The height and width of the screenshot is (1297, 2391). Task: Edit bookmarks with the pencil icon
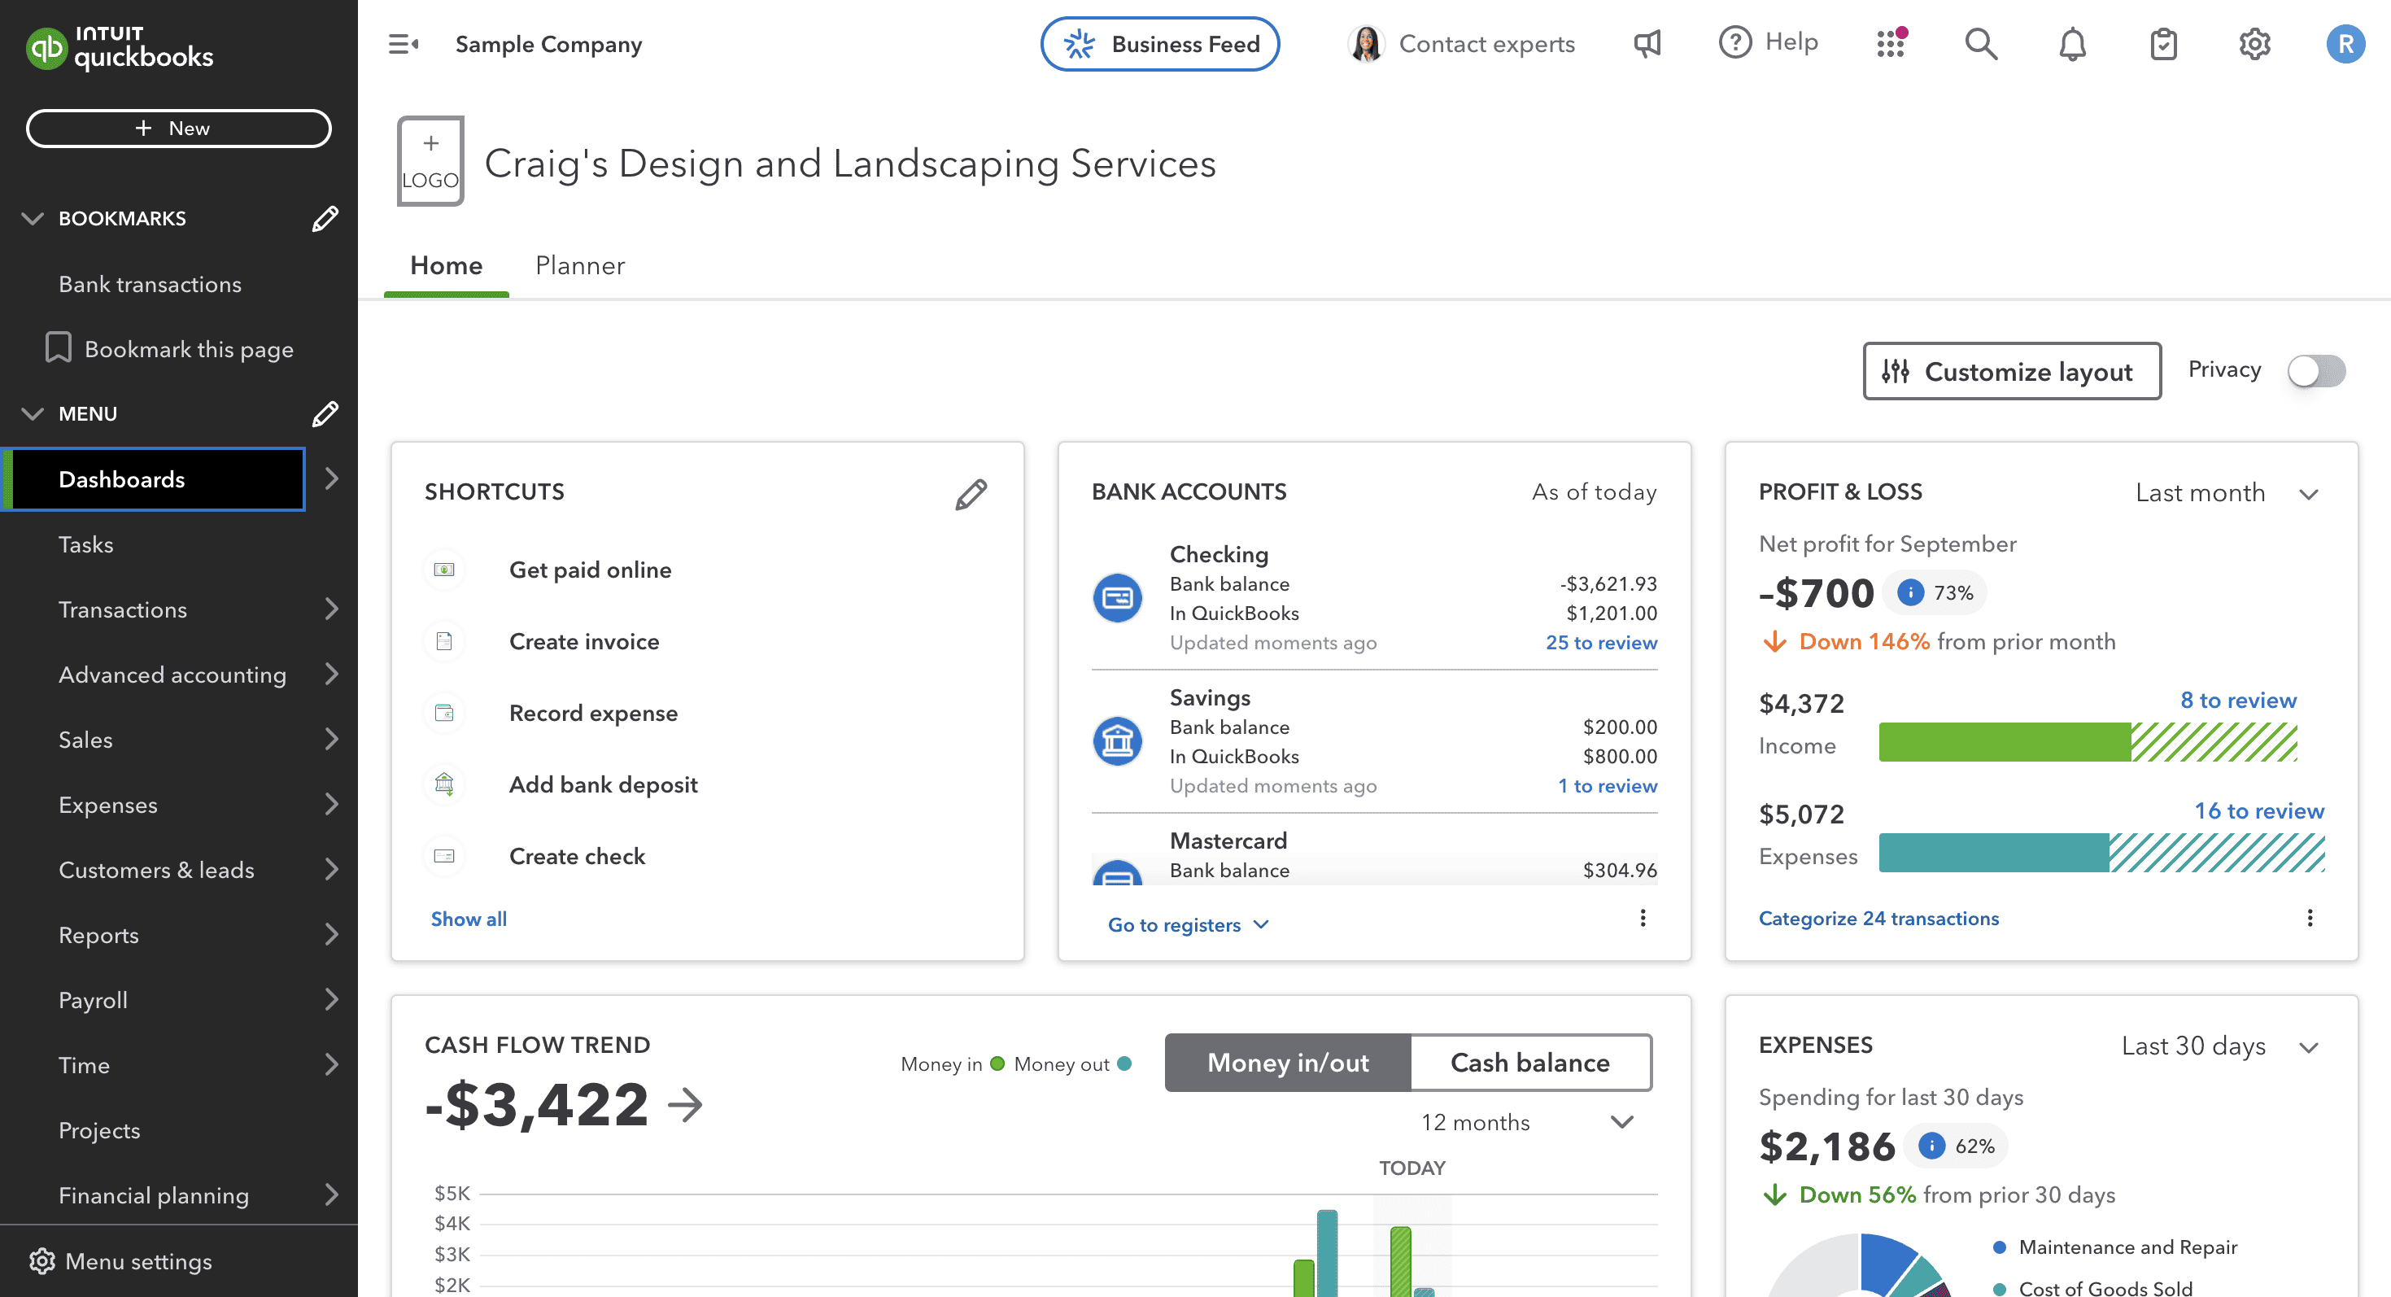coord(325,219)
